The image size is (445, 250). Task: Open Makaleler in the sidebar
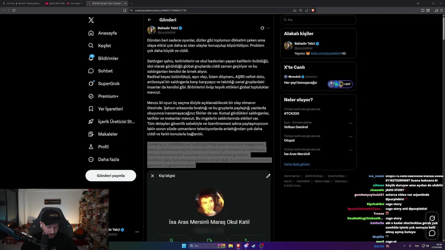pyautogui.click(x=103, y=134)
